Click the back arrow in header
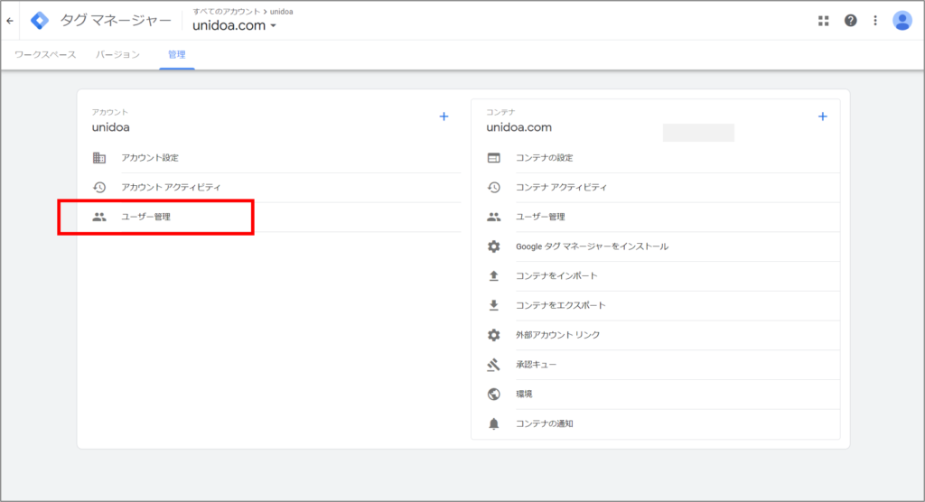 pos(10,21)
